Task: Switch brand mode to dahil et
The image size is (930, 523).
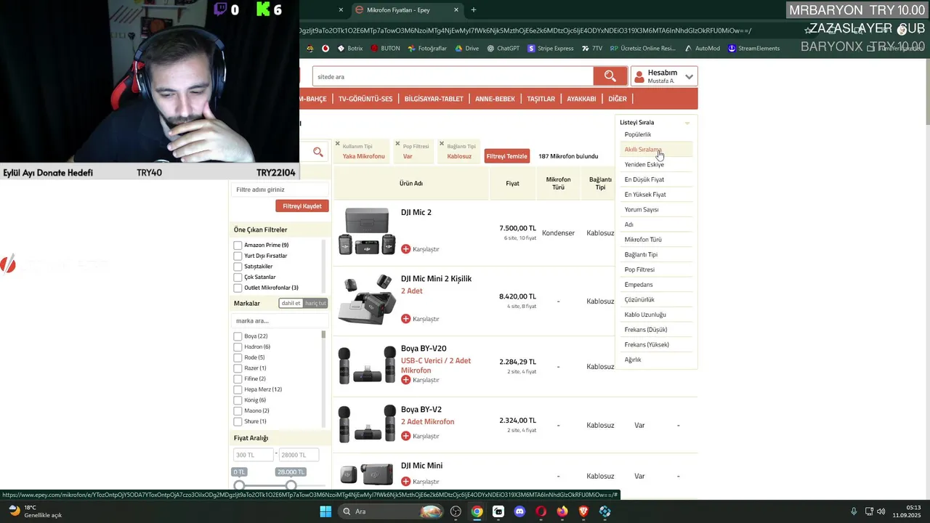Action: coord(291,303)
